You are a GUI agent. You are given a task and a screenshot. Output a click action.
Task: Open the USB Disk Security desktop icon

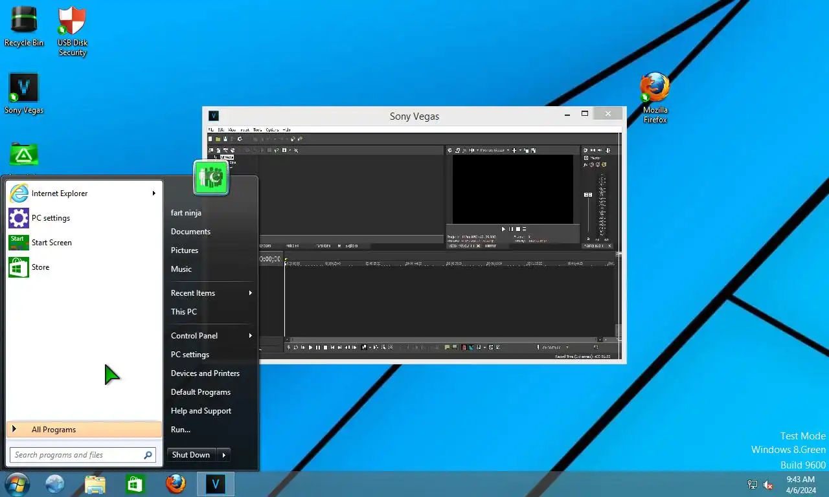(x=72, y=31)
